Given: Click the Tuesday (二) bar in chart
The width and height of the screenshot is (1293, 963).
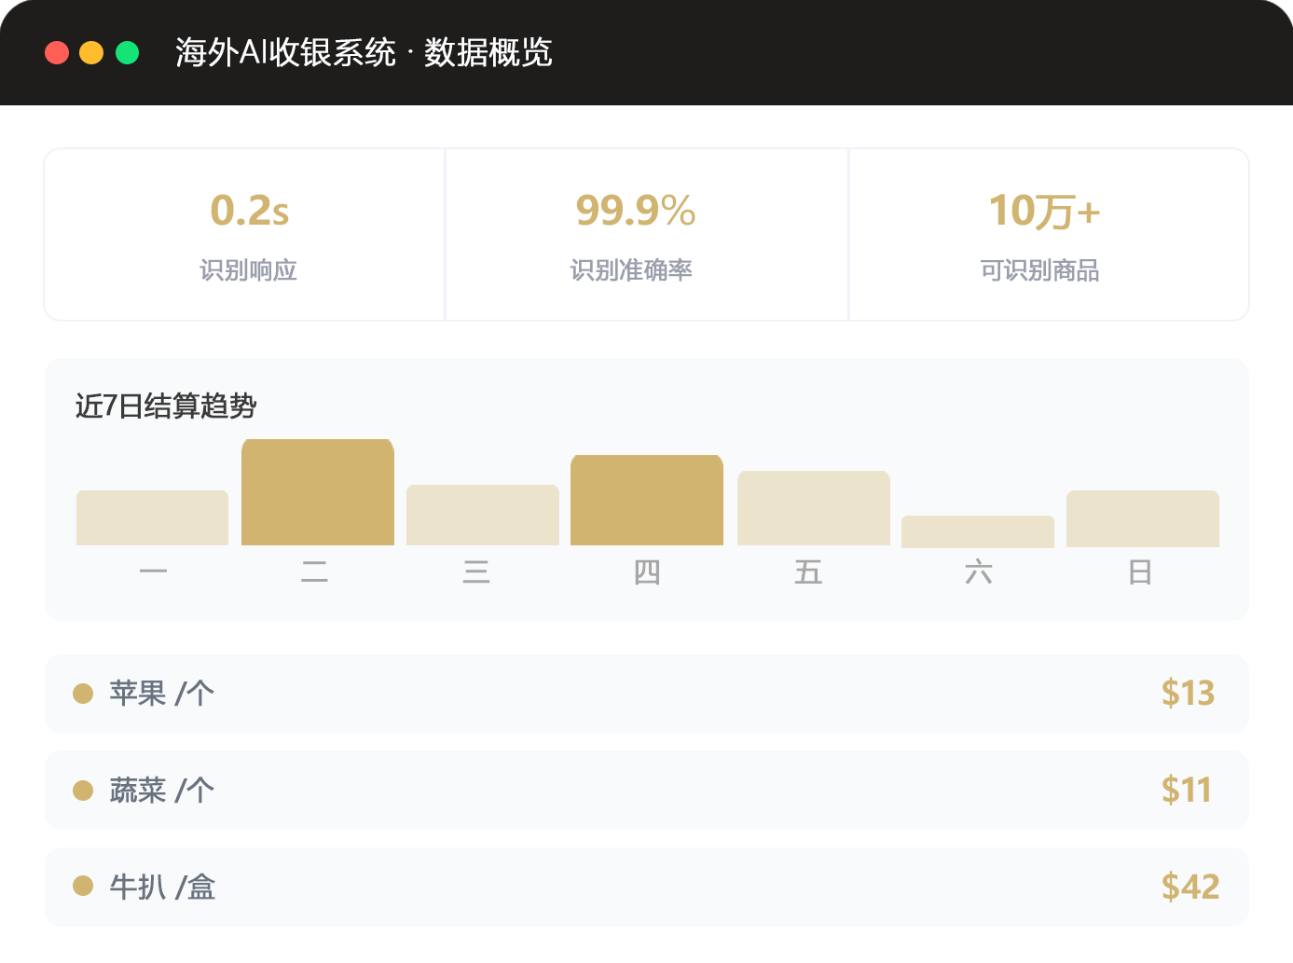Looking at the screenshot, I should pos(318,492).
